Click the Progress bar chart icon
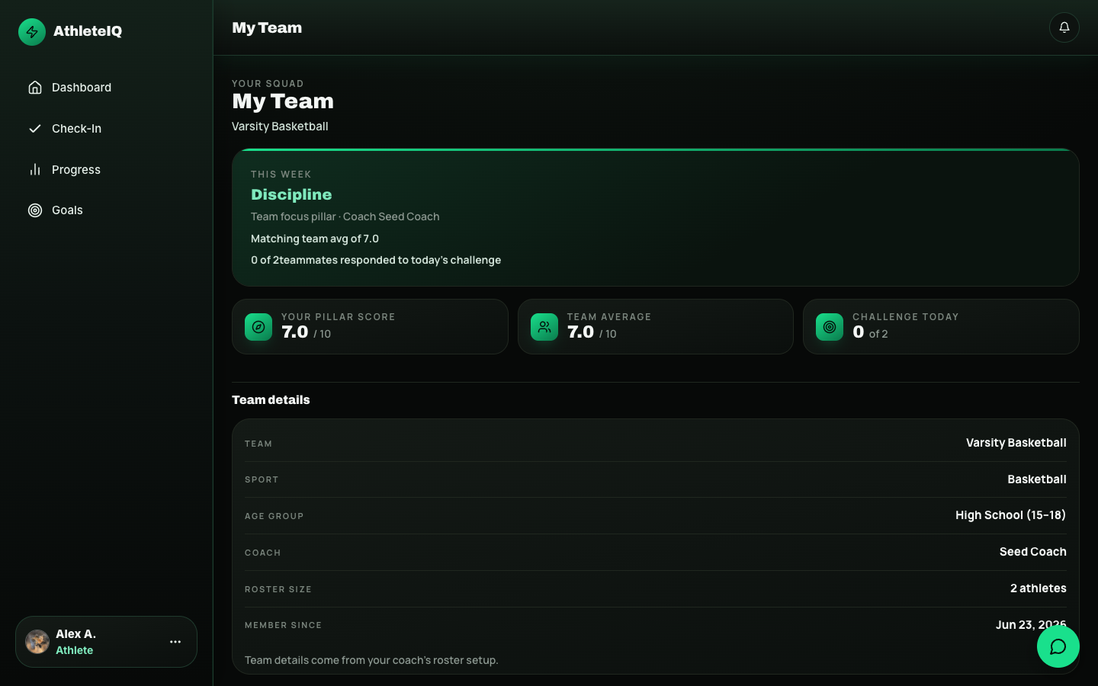1098x686 pixels. tap(35, 170)
